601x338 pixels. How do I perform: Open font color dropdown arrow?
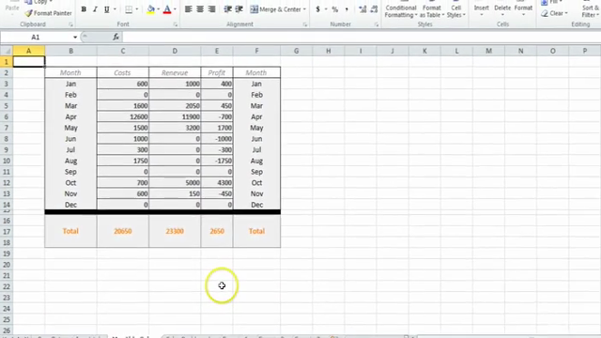click(x=175, y=9)
